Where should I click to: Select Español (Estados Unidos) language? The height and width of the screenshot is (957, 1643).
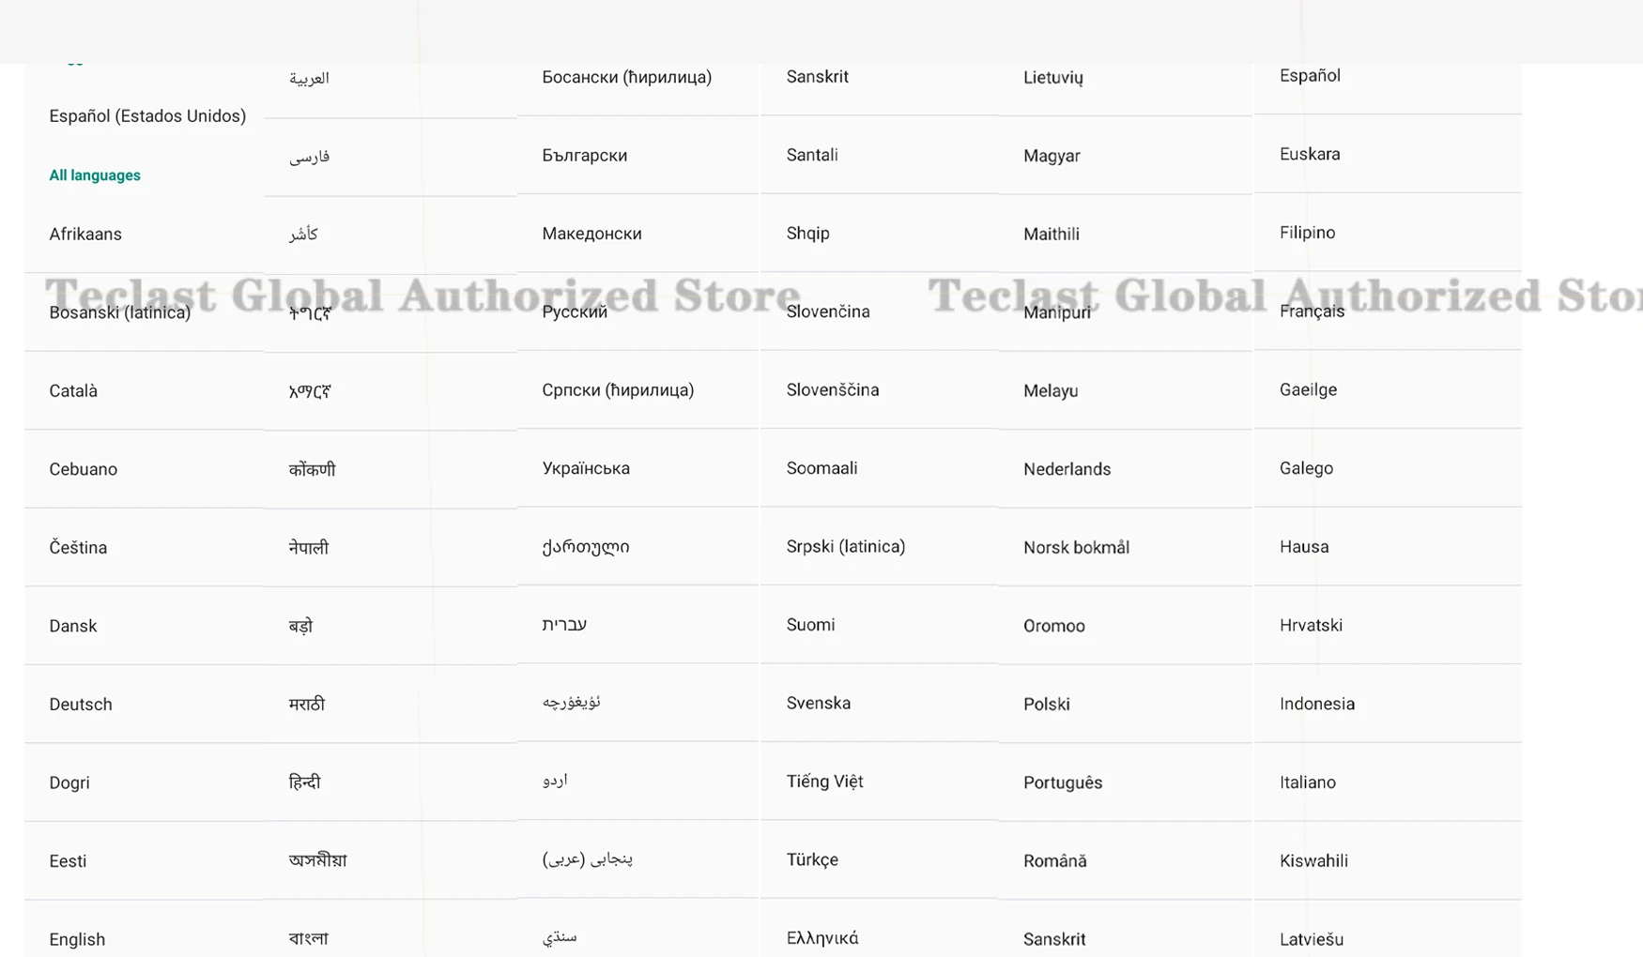click(x=147, y=116)
